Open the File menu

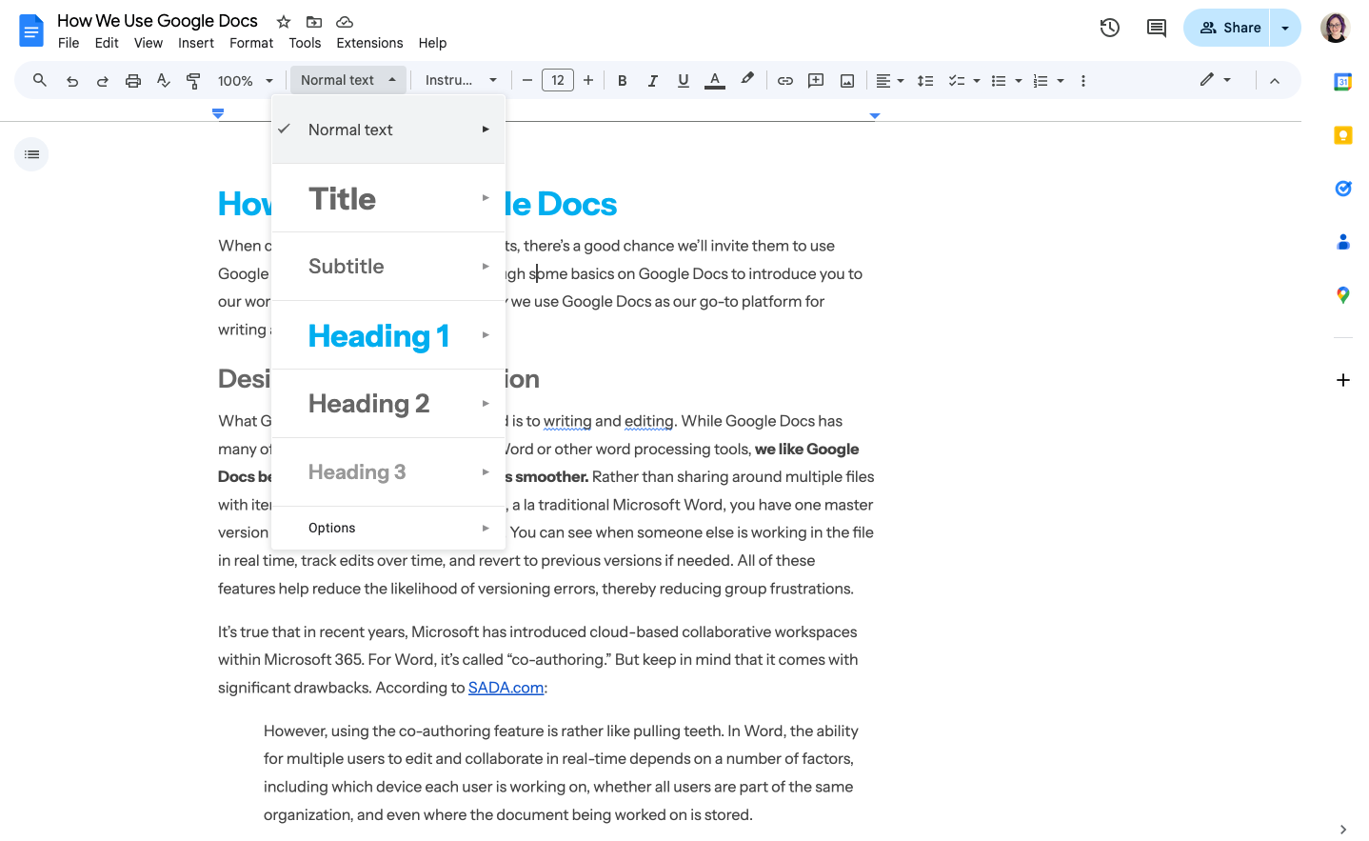tap(69, 43)
